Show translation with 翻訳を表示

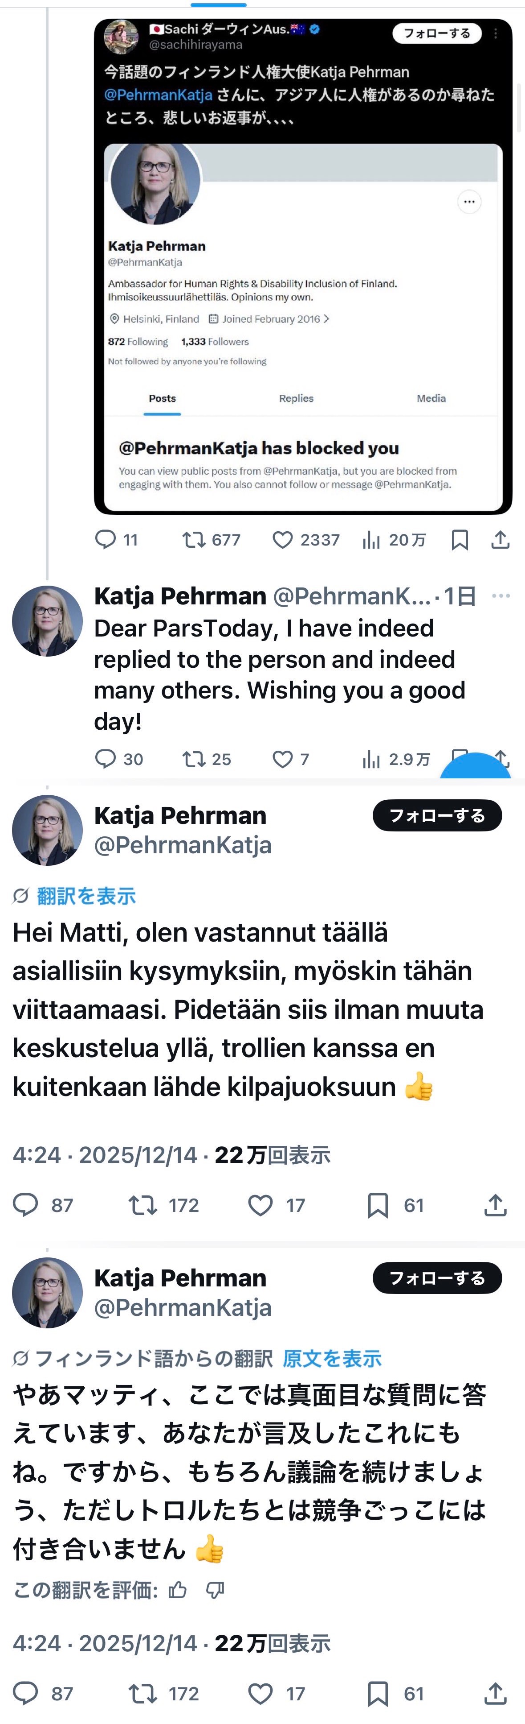tap(86, 896)
